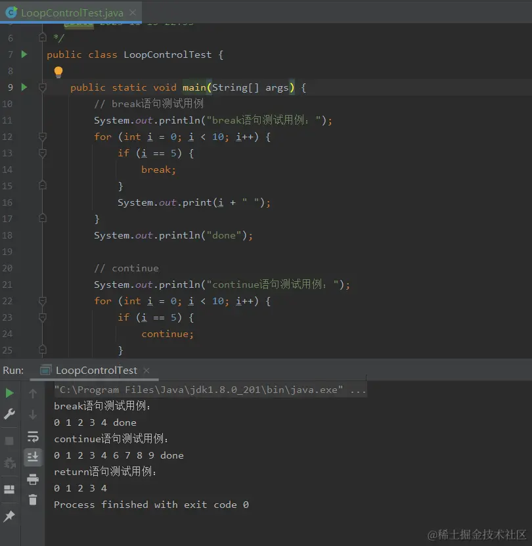Run class from line 7 gutter arrow
The height and width of the screenshot is (546, 532).
click(24, 55)
